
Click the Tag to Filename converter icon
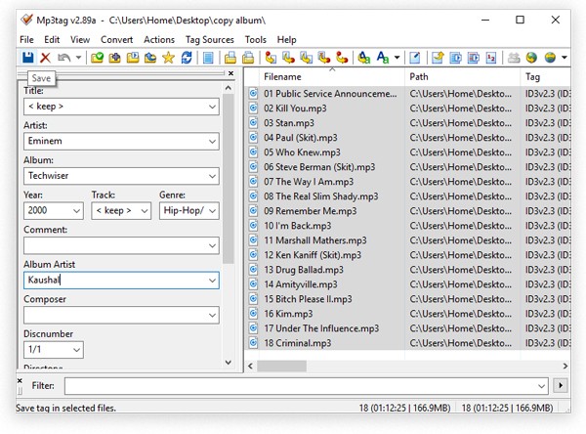tap(271, 58)
